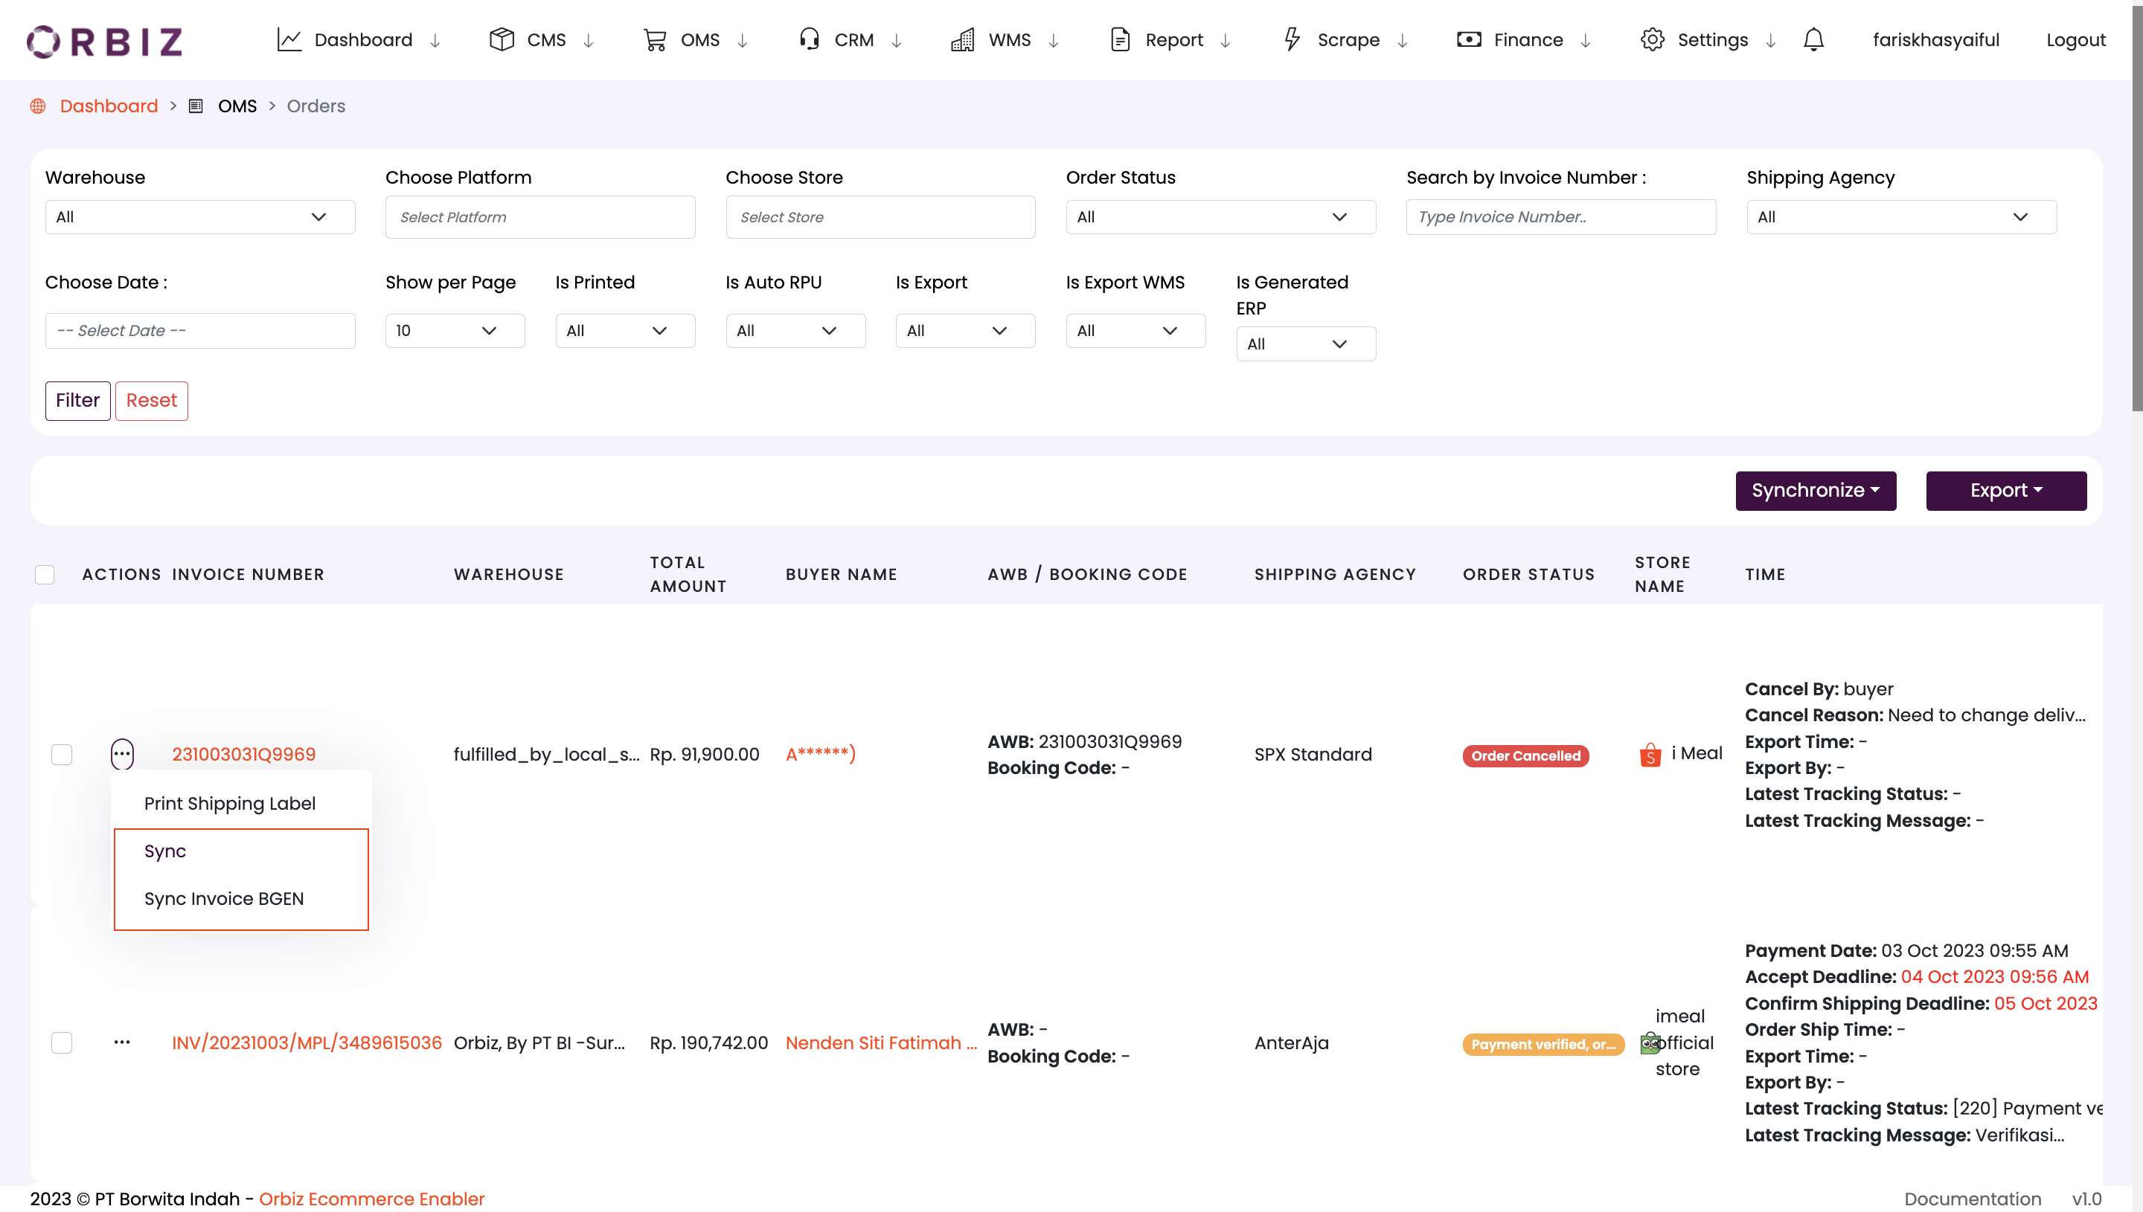The width and height of the screenshot is (2143, 1212).
Task: Click the Select Platform input field
Action: point(539,217)
